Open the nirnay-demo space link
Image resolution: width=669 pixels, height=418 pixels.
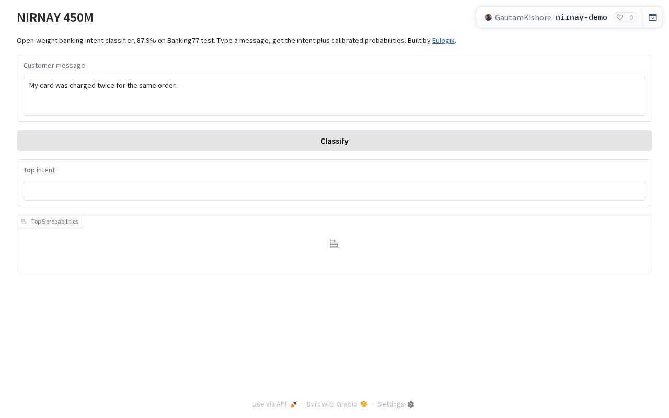click(581, 17)
